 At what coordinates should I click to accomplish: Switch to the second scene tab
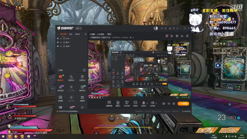pos(71,34)
